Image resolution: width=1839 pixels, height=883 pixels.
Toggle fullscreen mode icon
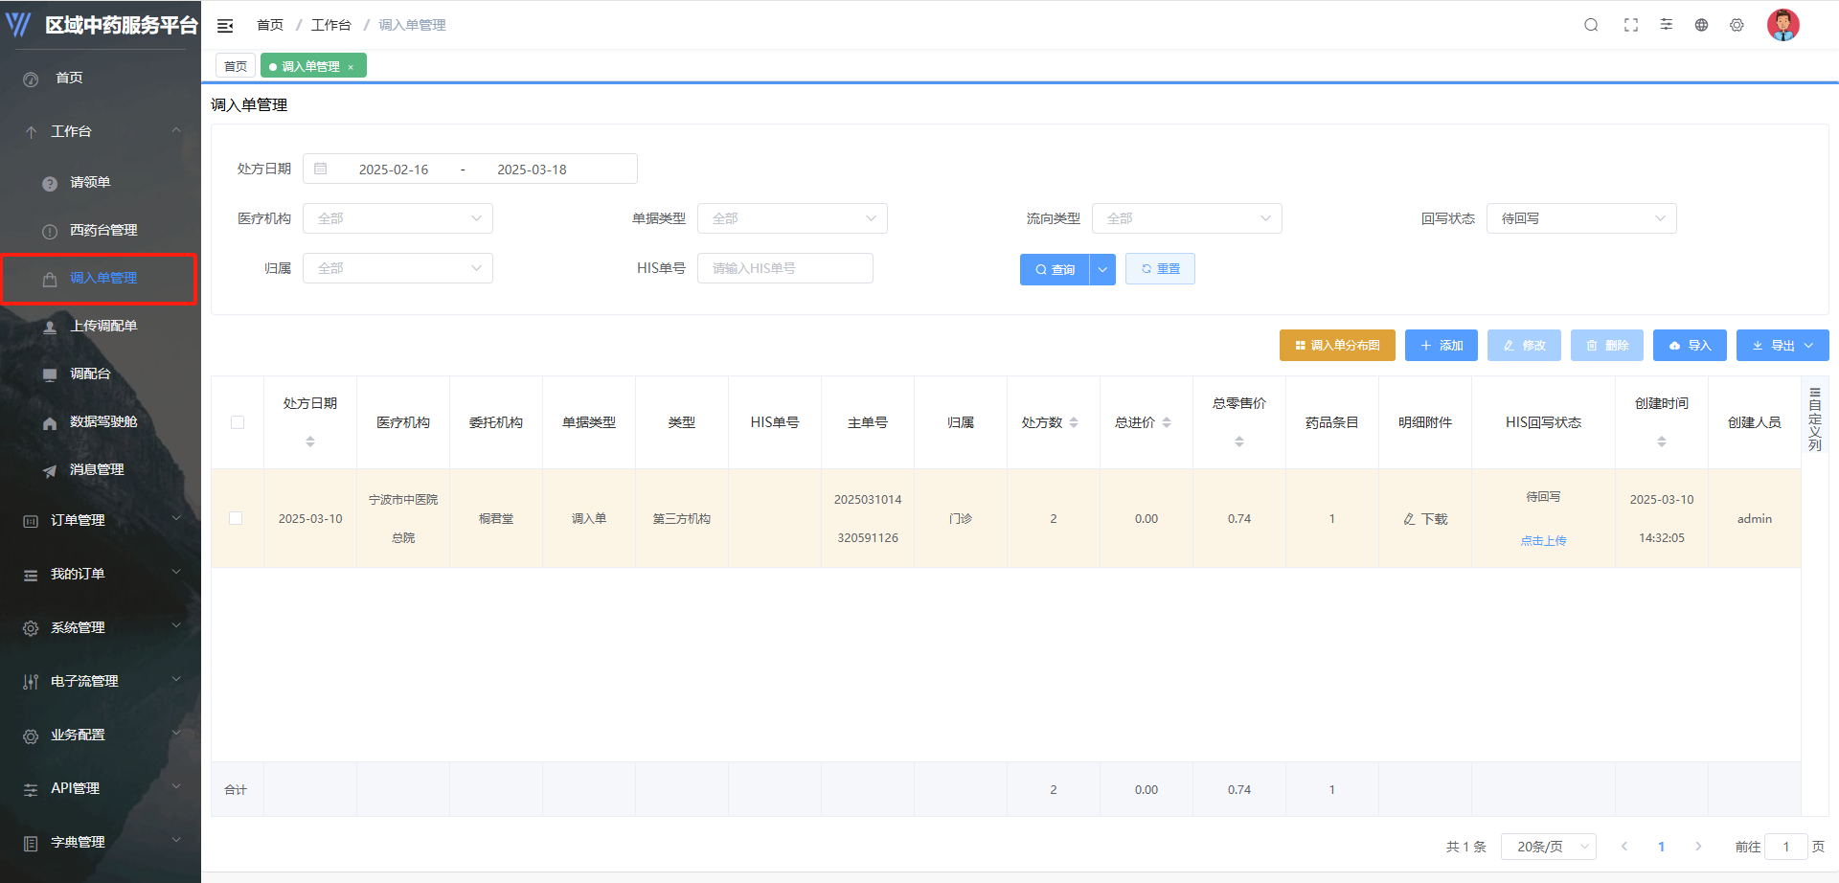point(1630,25)
